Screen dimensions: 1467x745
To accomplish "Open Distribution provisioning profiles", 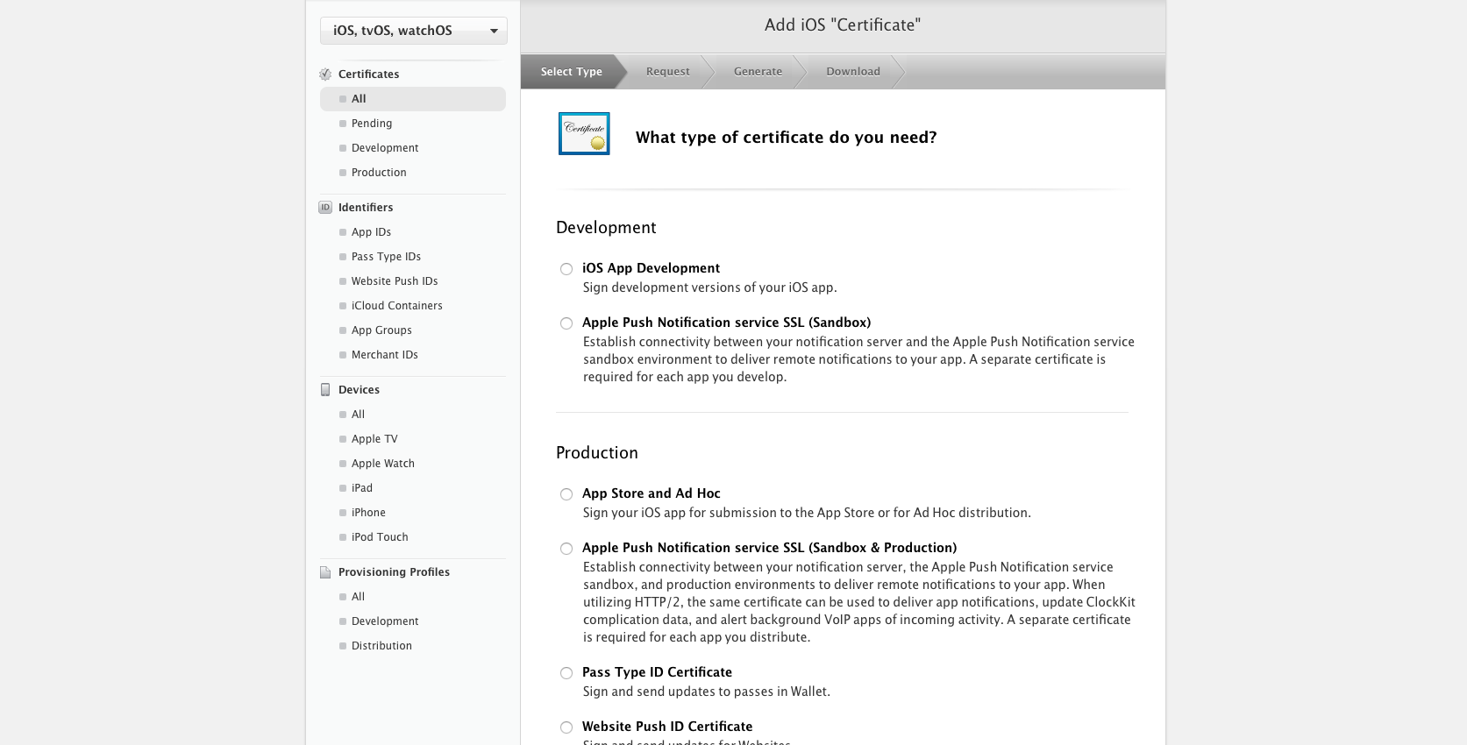I will click(x=381, y=646).
